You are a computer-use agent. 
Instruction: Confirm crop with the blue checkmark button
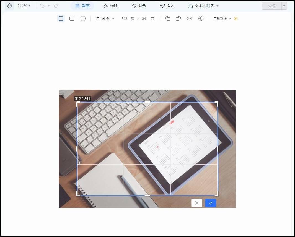[211, 203]
